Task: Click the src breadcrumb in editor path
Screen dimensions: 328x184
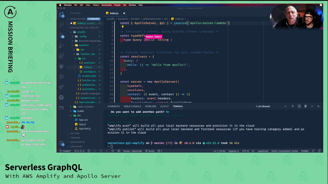Action: pyautogui.click(x=166, y=19)
